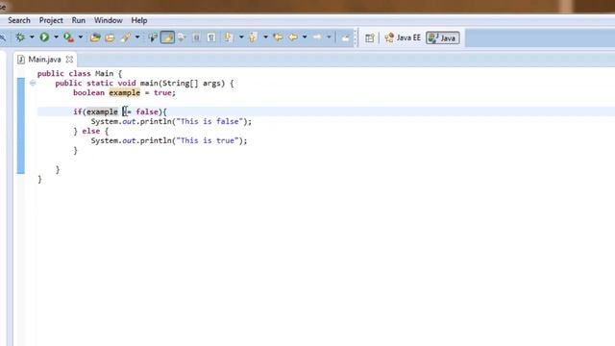Click Run with external tools icon
Viewport: 615px width, 346px height.
[x=68, y=37]
